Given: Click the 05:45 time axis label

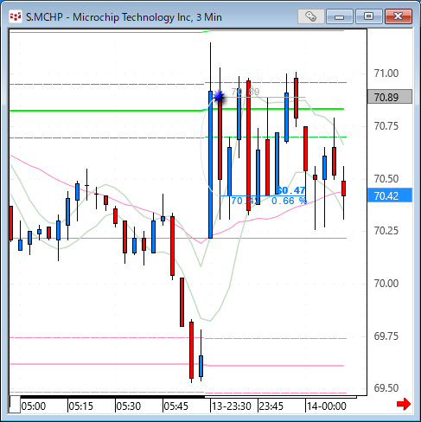Looking at the screenshot, I should point(176,406).
